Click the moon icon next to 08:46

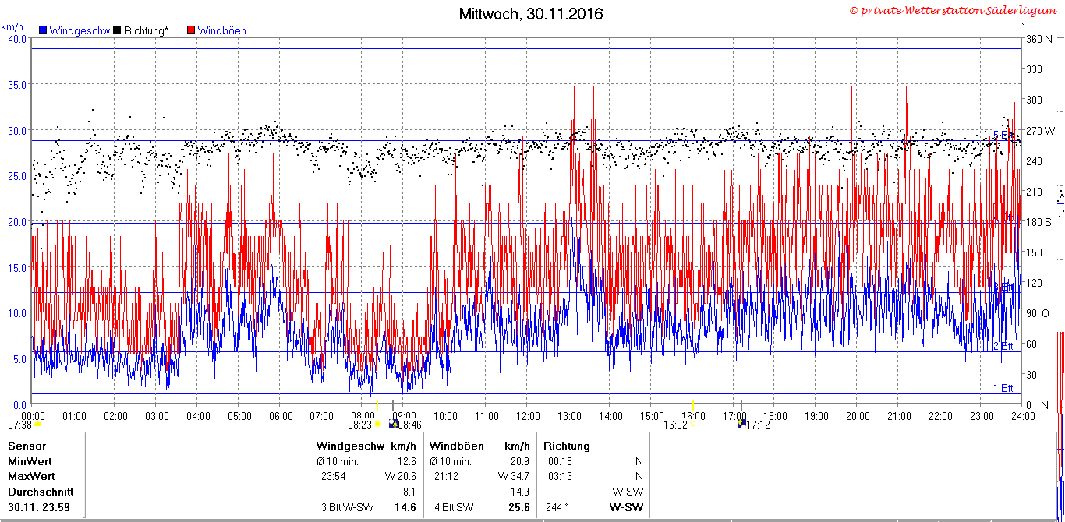click(x=393, y=424)
